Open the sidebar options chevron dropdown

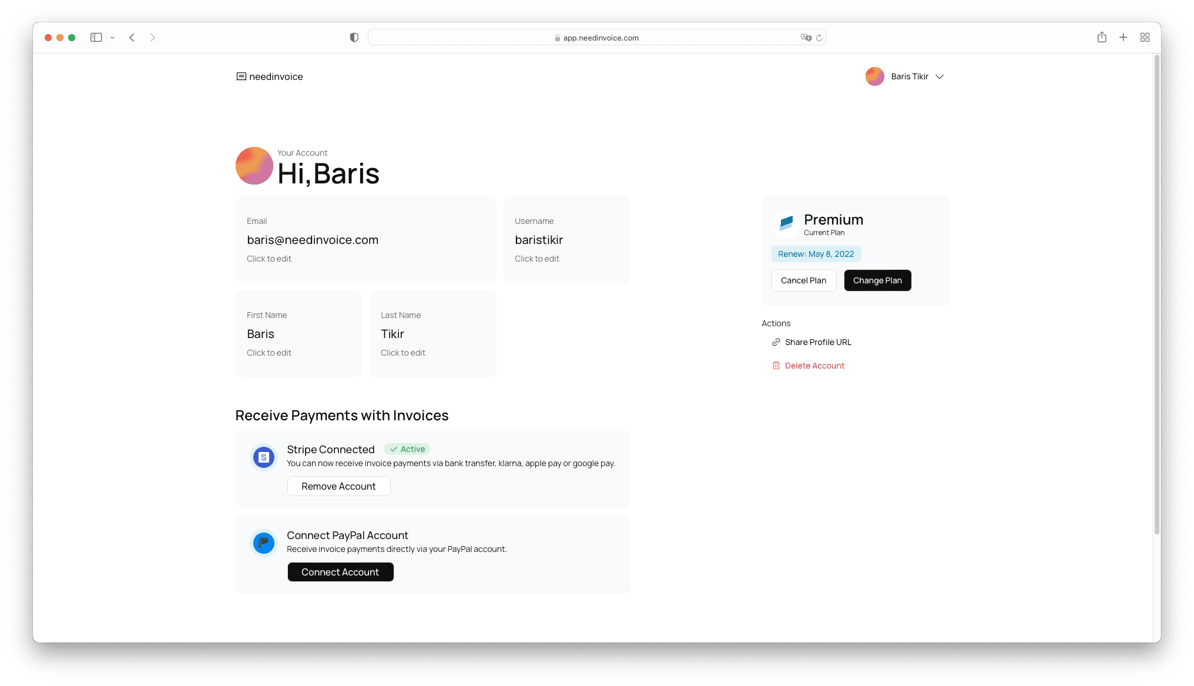[x=113, y=38]
